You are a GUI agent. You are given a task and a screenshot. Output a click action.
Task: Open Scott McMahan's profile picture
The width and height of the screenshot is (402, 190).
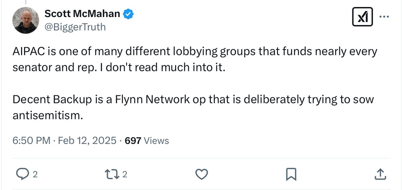pos(26,20)
